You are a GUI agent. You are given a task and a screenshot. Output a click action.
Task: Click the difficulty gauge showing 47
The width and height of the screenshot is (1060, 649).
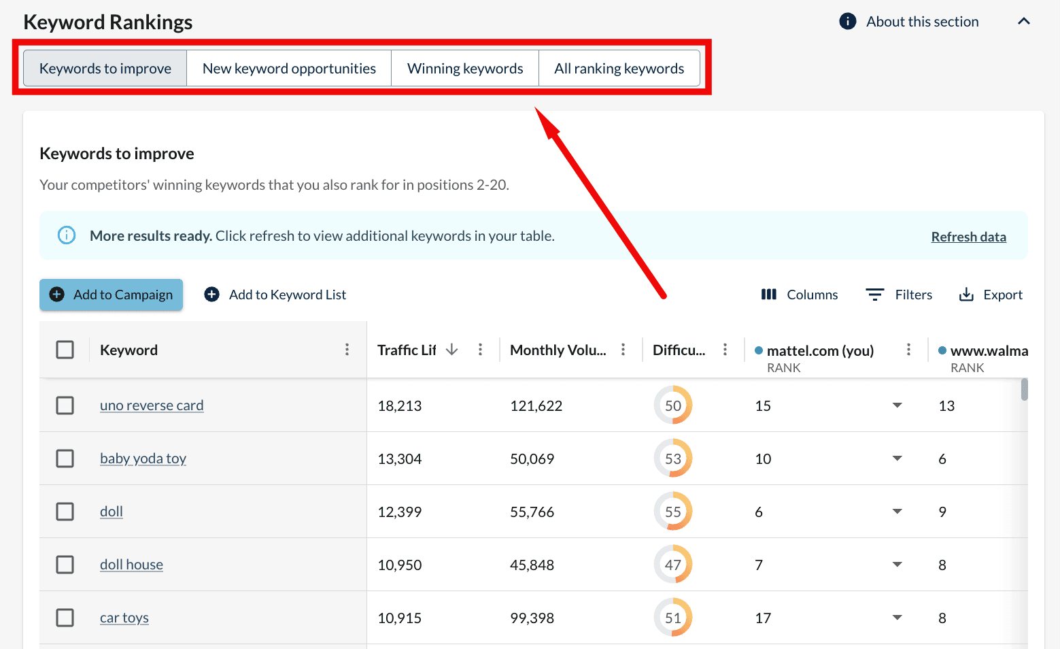672,565
